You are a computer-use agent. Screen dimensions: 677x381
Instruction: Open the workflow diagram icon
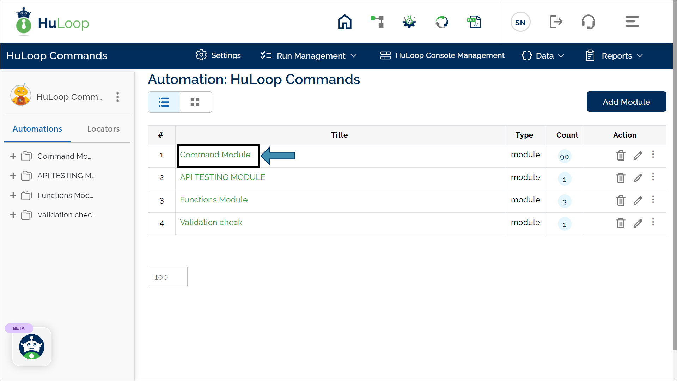pyautogui.click(x=377, y=22)
